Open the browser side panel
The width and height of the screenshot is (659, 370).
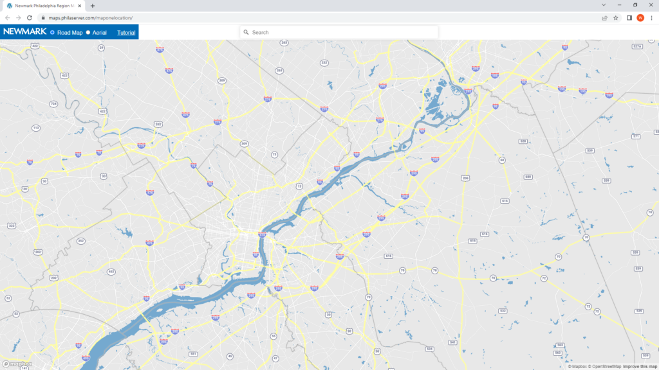[x=629, y=18]
